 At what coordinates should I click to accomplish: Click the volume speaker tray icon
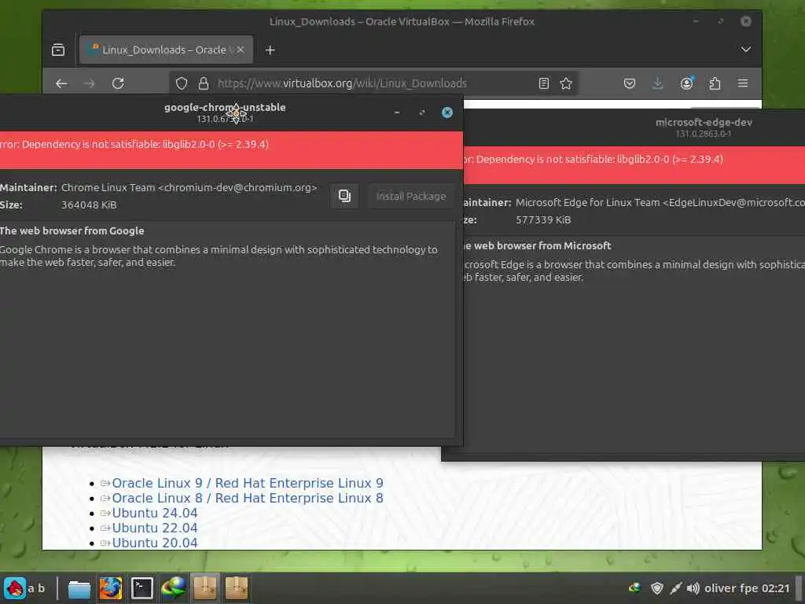[x=693, y=588]
